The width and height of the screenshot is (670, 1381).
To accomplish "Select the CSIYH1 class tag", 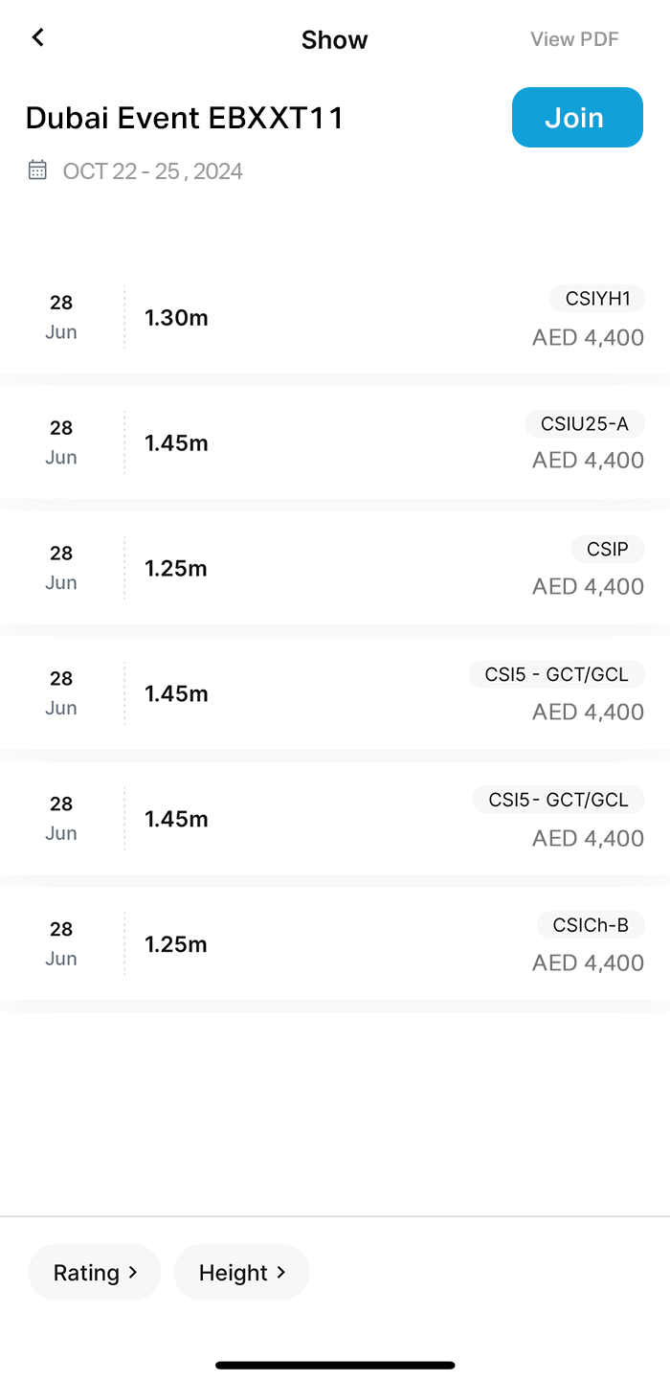I will 597,299.
